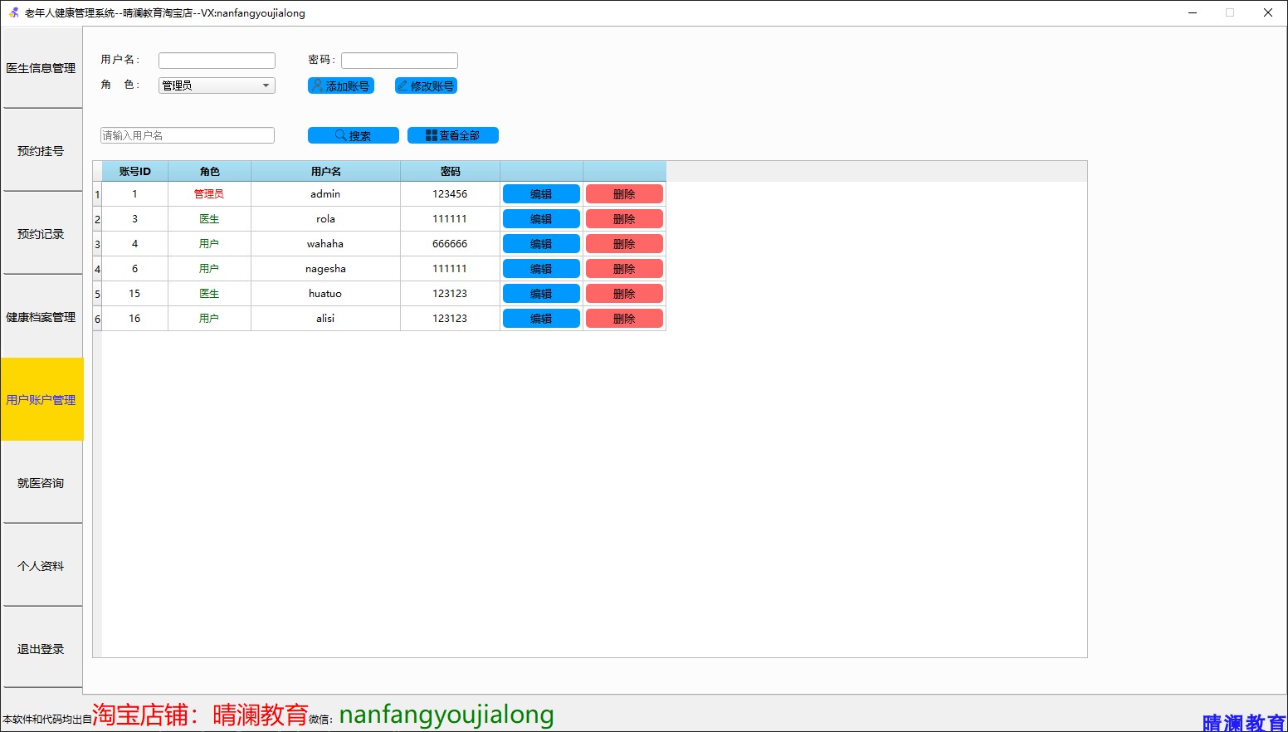Edit the wahaha account row
The image size is (1288, 732).
coord(541,244)
